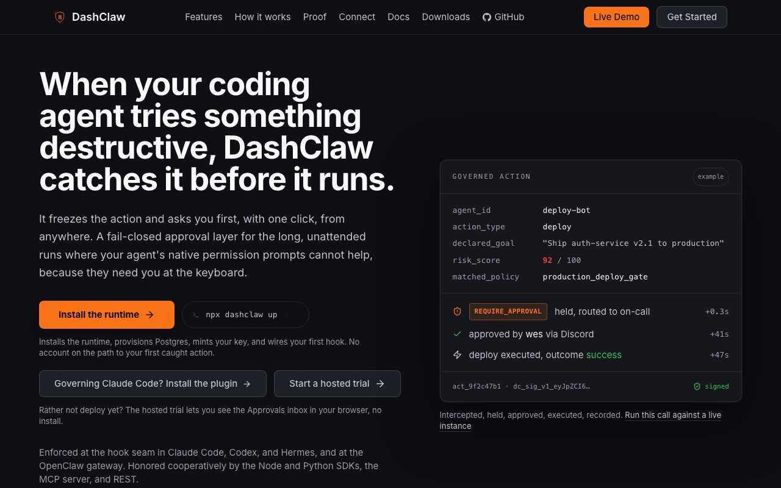The image size is (781, 488).
Task: Select the npx dashclaw up command text
Action: point(241,315)
